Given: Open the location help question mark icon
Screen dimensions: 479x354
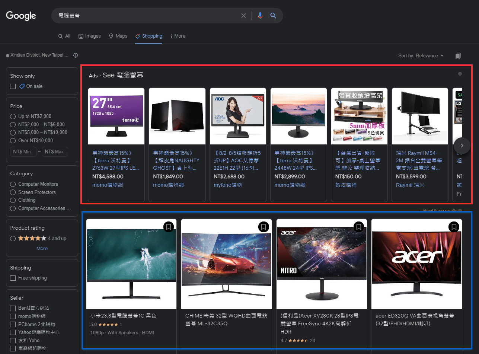Looking at the screenshot, I should (x=76, y=55).
